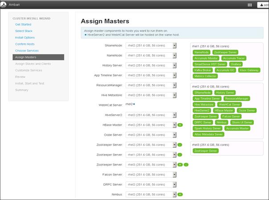The image size is (269, 200).
Task: Click the Accumulo Tracer tag
Action: pyautogui.click(x=234, y=58)
